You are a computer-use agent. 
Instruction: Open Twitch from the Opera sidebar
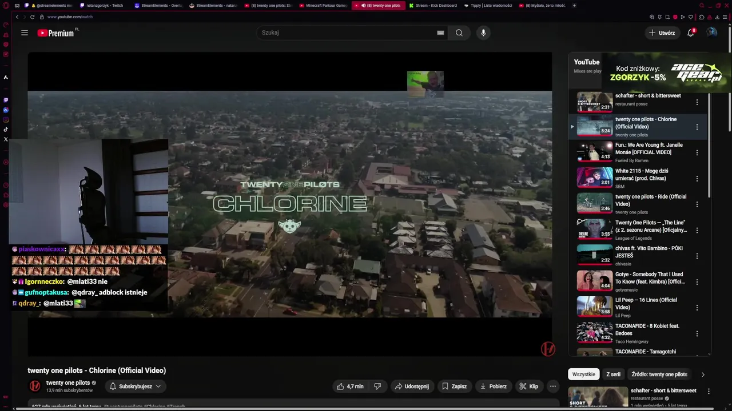[x=6, y=100]
